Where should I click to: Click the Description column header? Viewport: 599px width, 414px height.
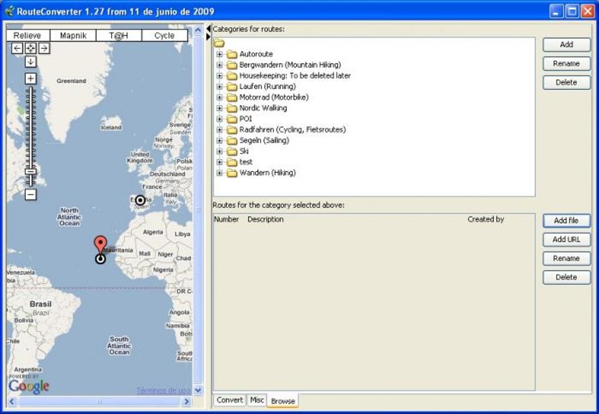pos(265,220)
